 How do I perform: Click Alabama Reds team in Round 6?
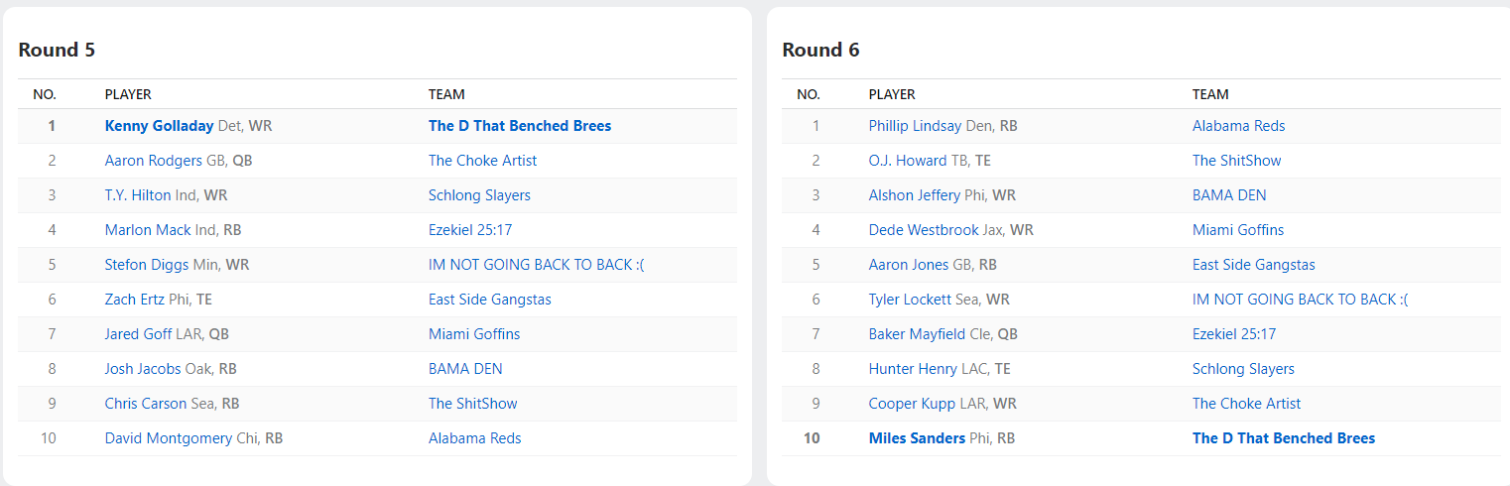pos(1239,126)
